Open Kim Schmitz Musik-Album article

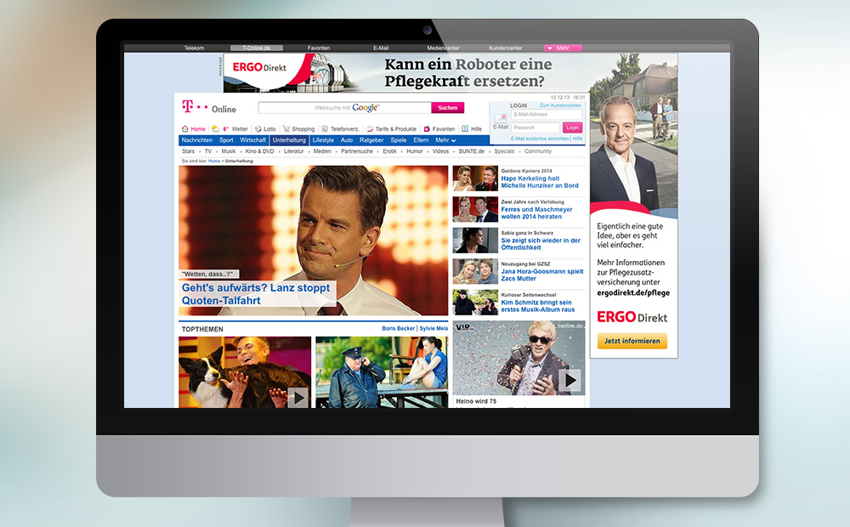(538, 306)
